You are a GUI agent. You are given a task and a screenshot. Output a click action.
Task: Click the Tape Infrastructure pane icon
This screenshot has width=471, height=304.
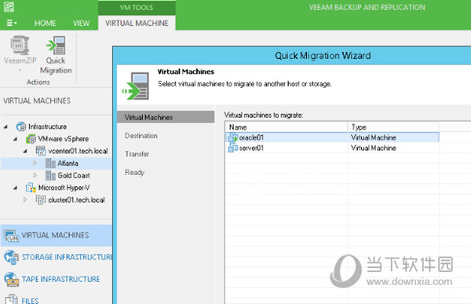coord(12,280)
